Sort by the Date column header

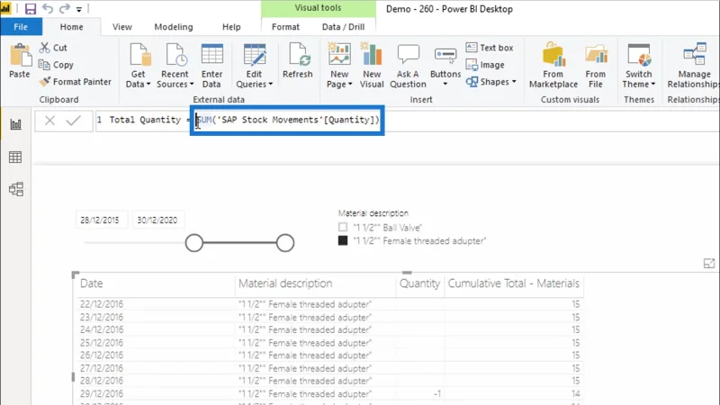[x=92, y=283]
